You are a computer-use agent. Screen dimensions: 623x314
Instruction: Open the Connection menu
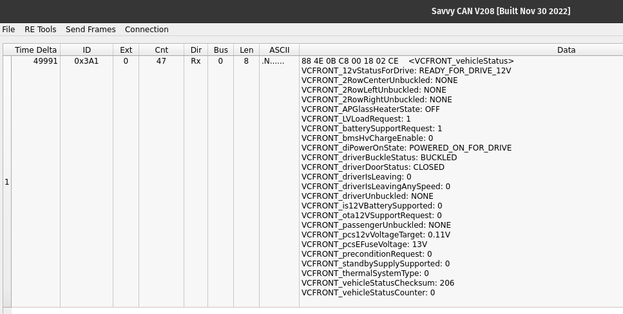(146, 30)
